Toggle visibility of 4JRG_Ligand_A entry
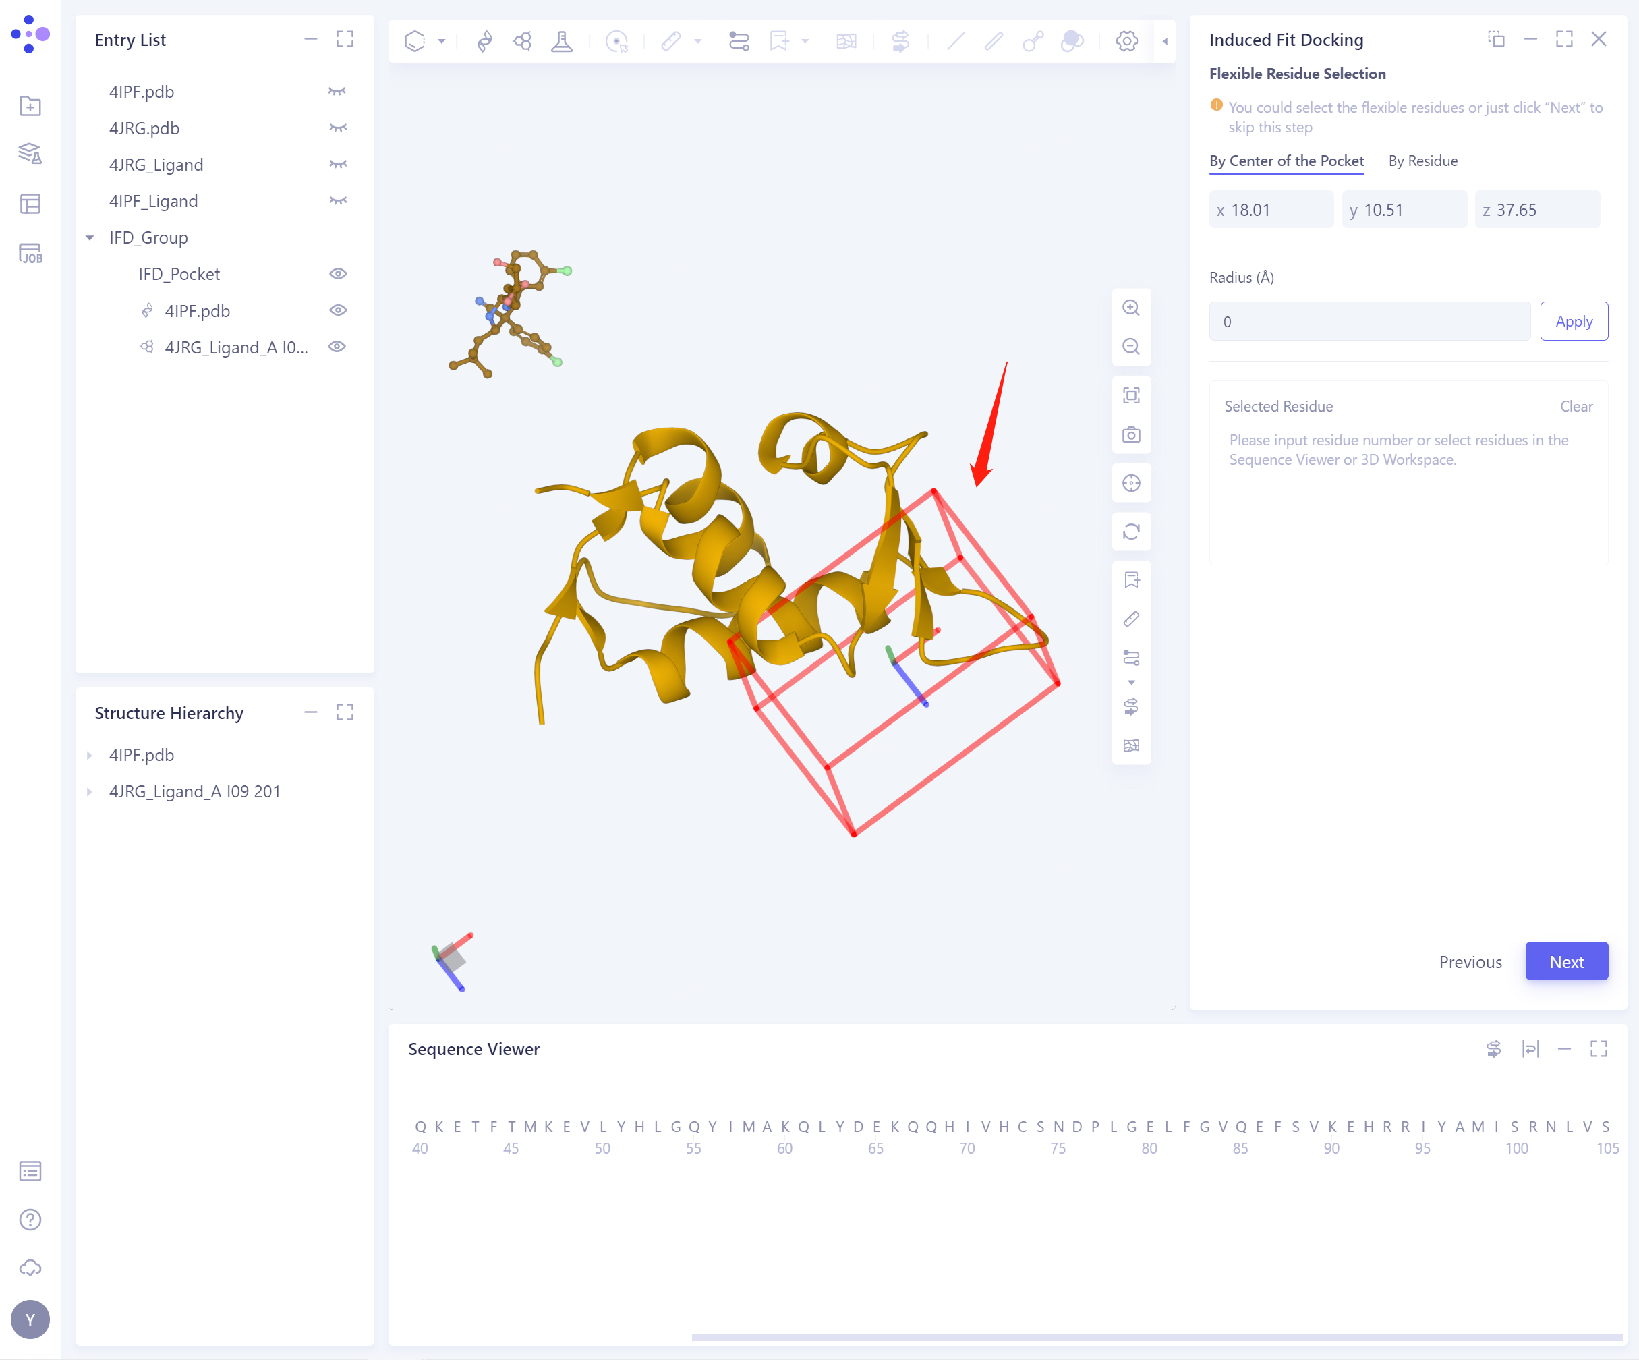The height and width of the screenshot is (1360, 1639). 337,347
